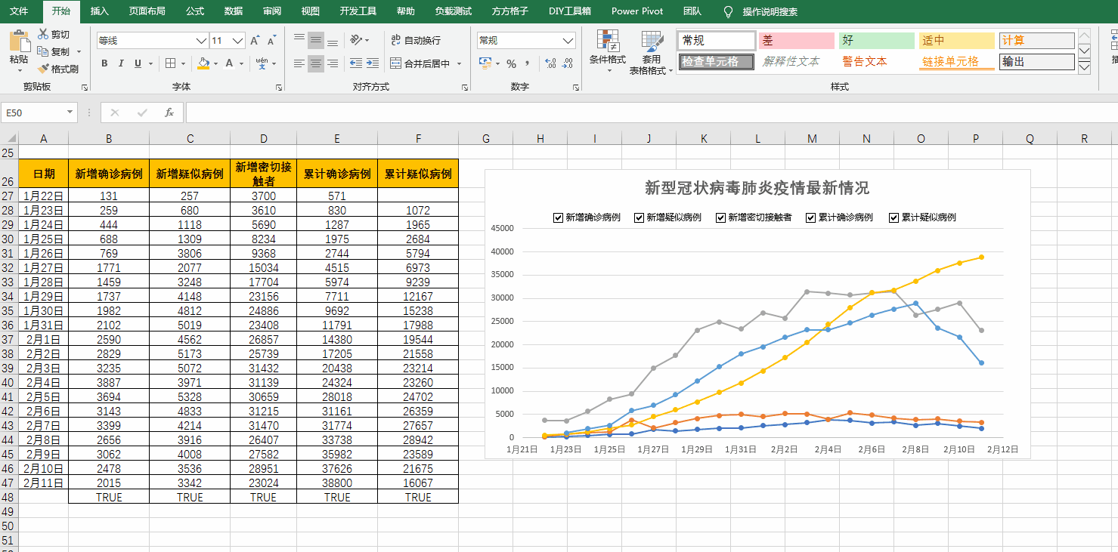Apply the 警告文本 cell style
Screen dimensions: 1118x552
point(877,62)
